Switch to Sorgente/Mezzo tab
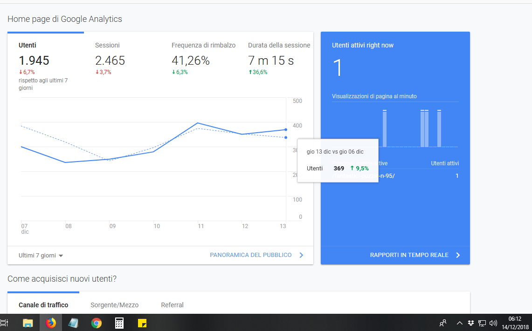The height and width of the screenshot is (331, 532). point(114,305)
